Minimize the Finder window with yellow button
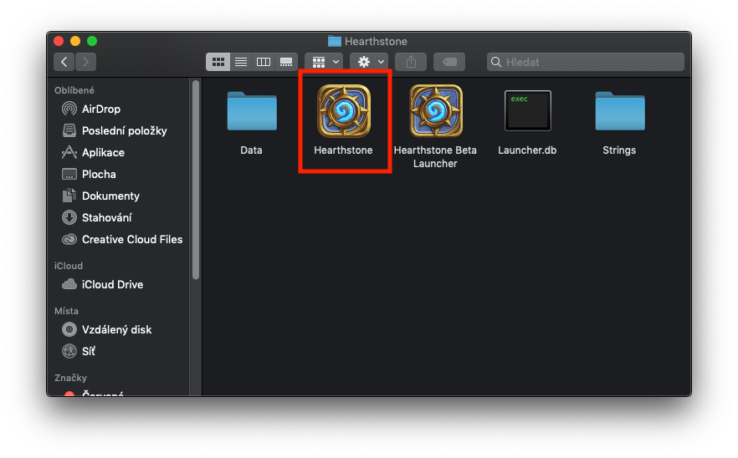Viewport: 738px width, 458px height. coord(75,41)
